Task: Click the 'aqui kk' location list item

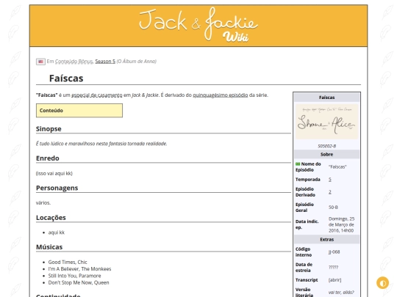Action: pos(57,232)
